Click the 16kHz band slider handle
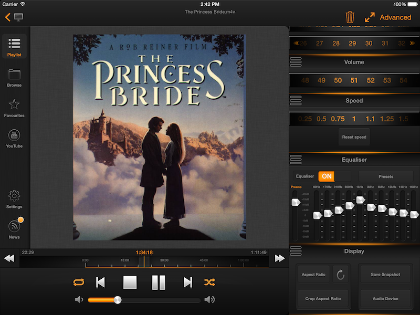 click(414, 214)
